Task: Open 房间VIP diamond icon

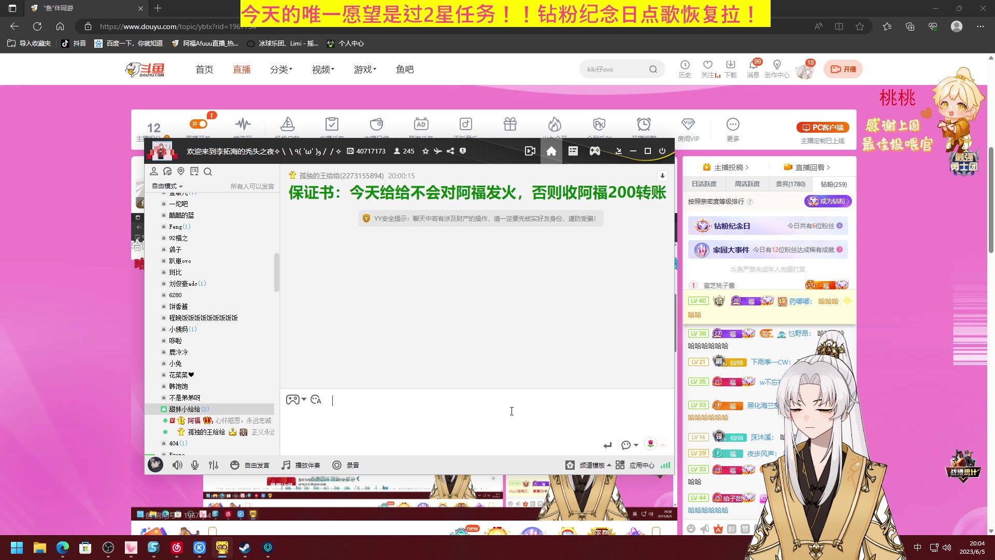Action: click(x=688, y=130)
